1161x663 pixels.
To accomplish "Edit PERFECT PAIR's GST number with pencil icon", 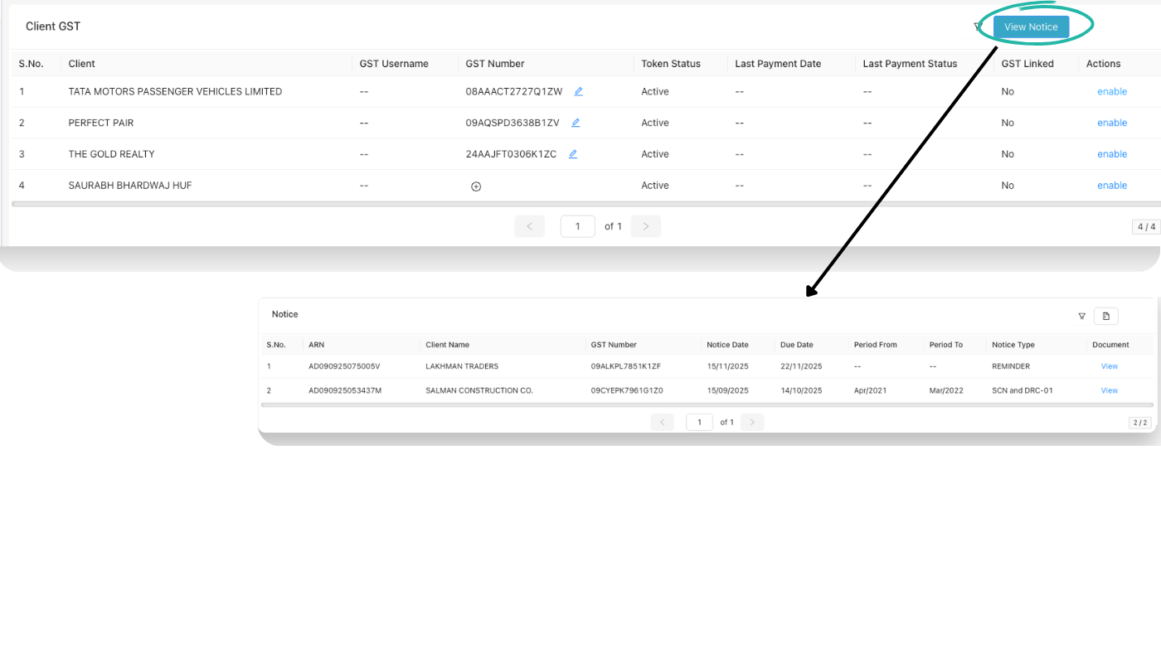I will coord(574,123).
